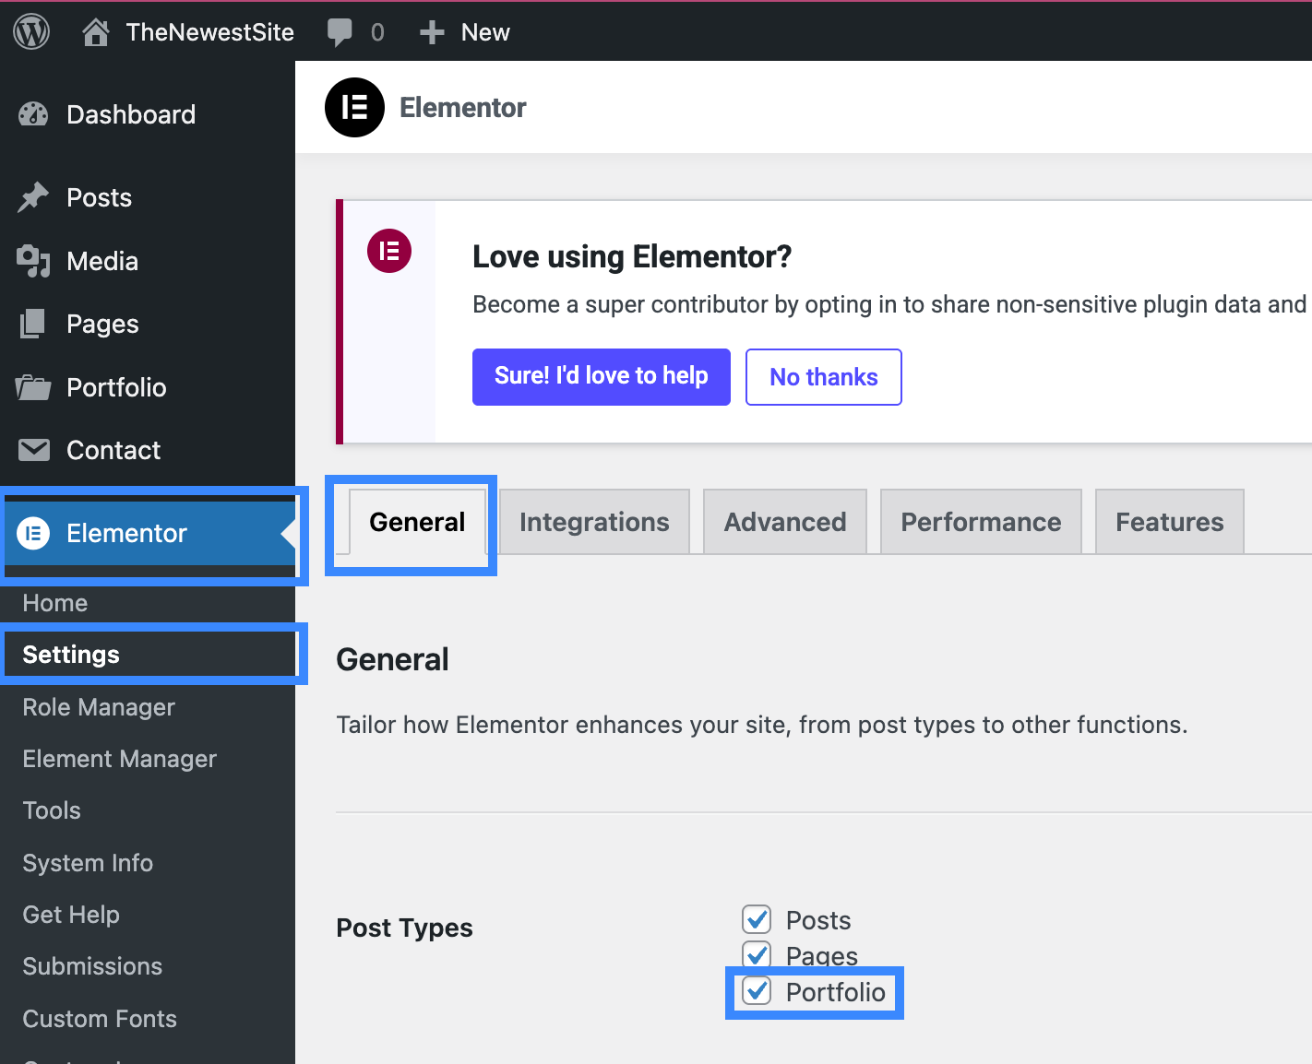
Task: Switch to the Integrations tab
Action: coord(594,522)
